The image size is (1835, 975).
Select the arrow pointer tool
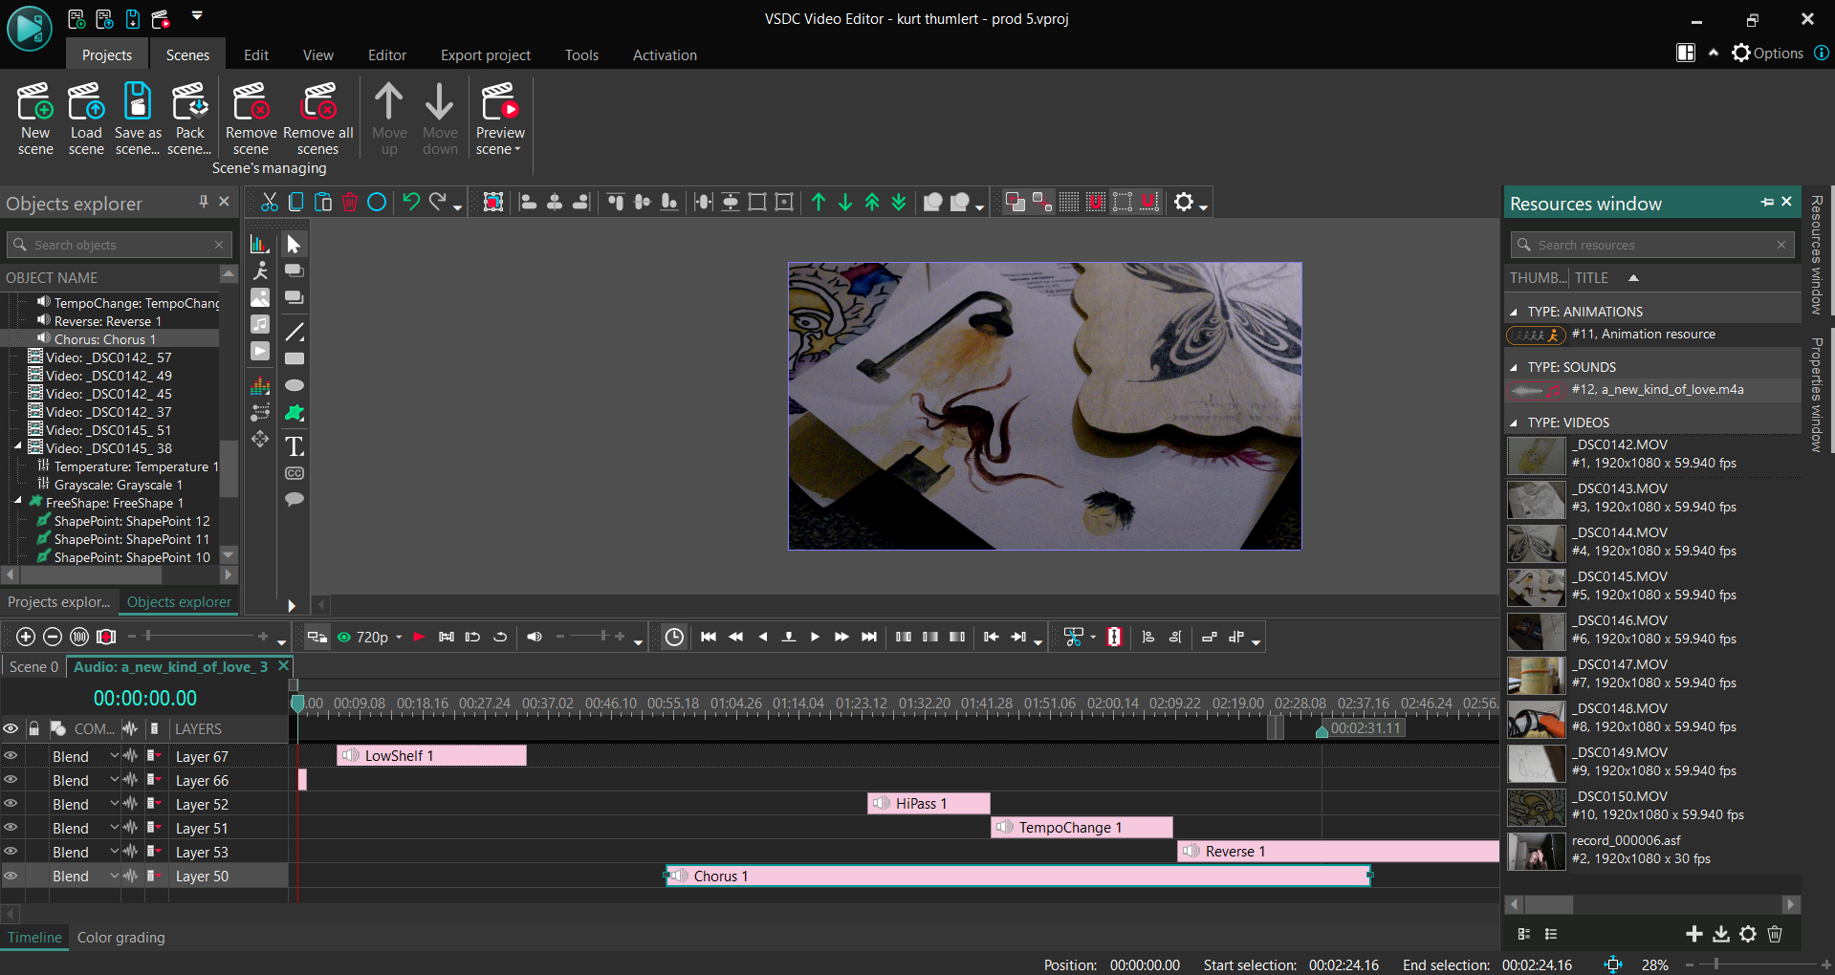[x=294, y=245]
